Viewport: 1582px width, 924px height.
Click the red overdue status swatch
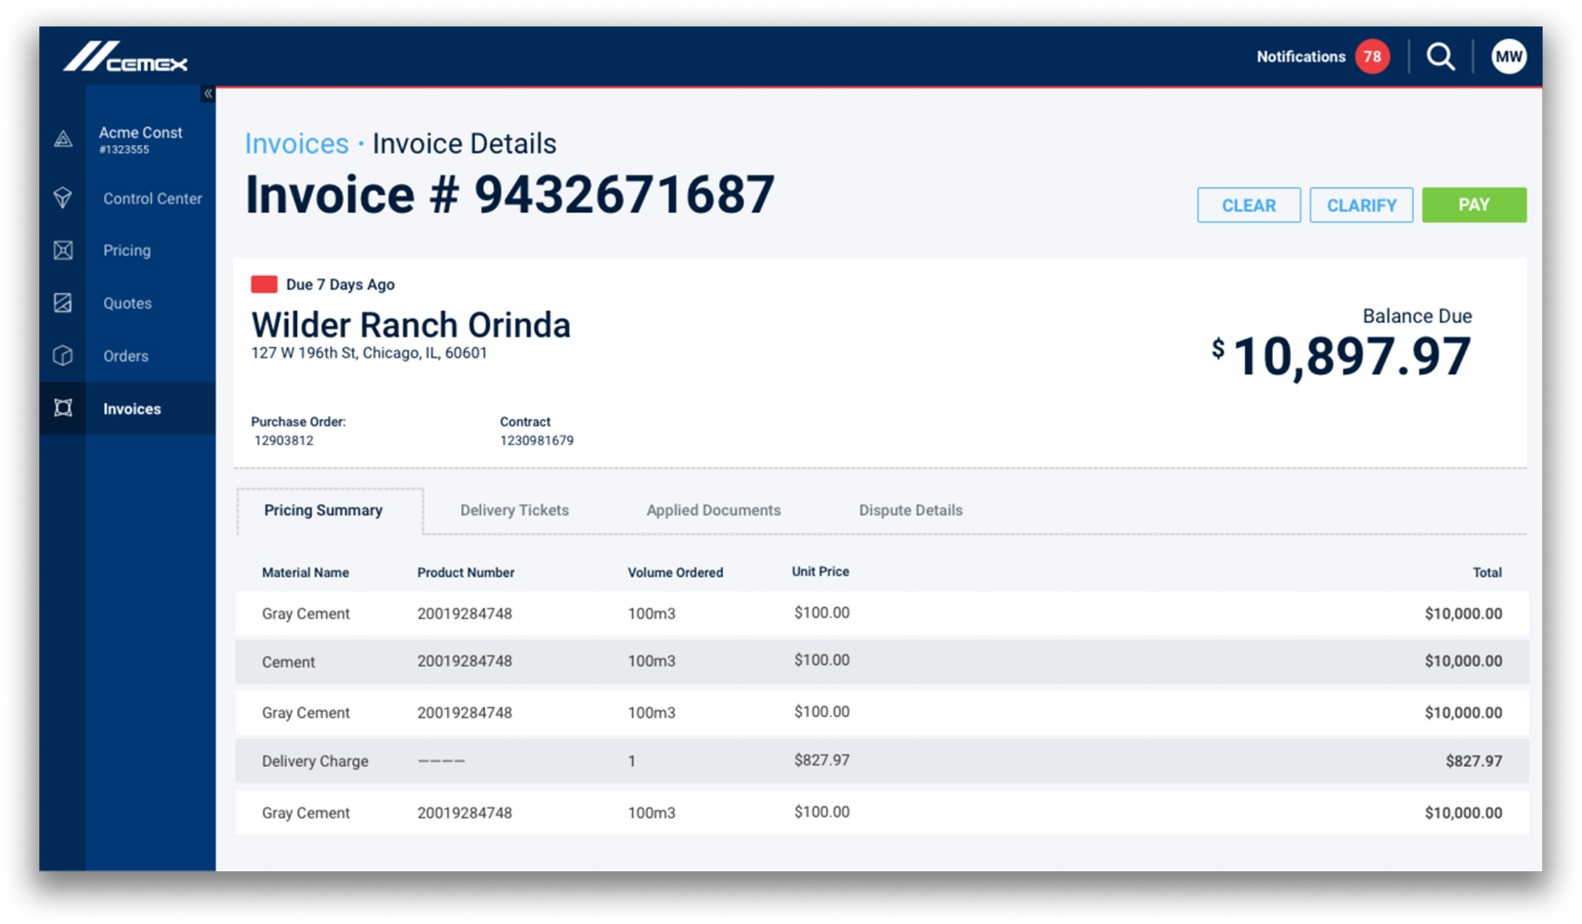pyautogui.click(x=264, y=285)
